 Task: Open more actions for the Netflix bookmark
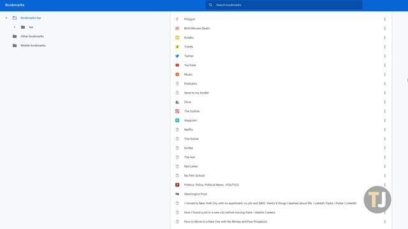(384, 130)
